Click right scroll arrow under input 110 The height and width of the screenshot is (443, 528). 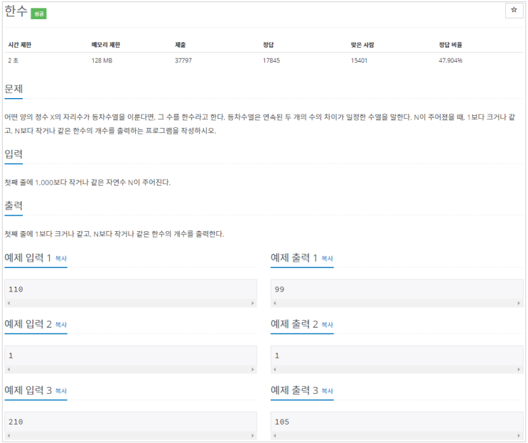pyautogui.click(x=252, y=303)
